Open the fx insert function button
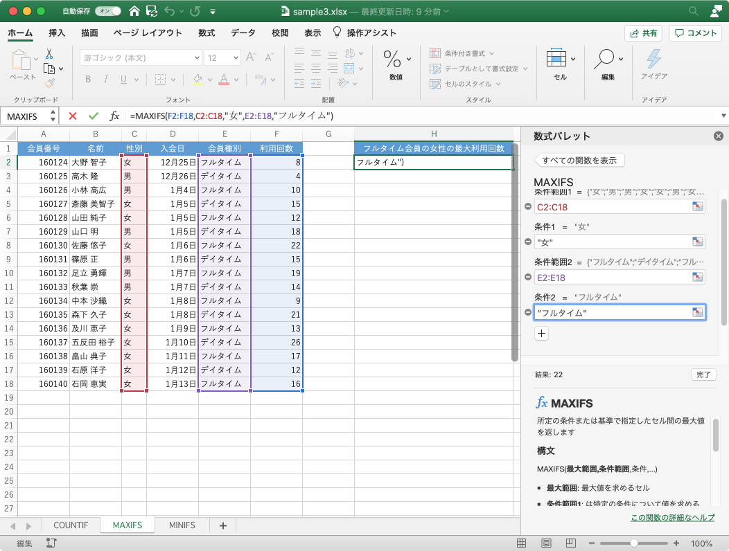The image size is (729, 551). (114, 116)
